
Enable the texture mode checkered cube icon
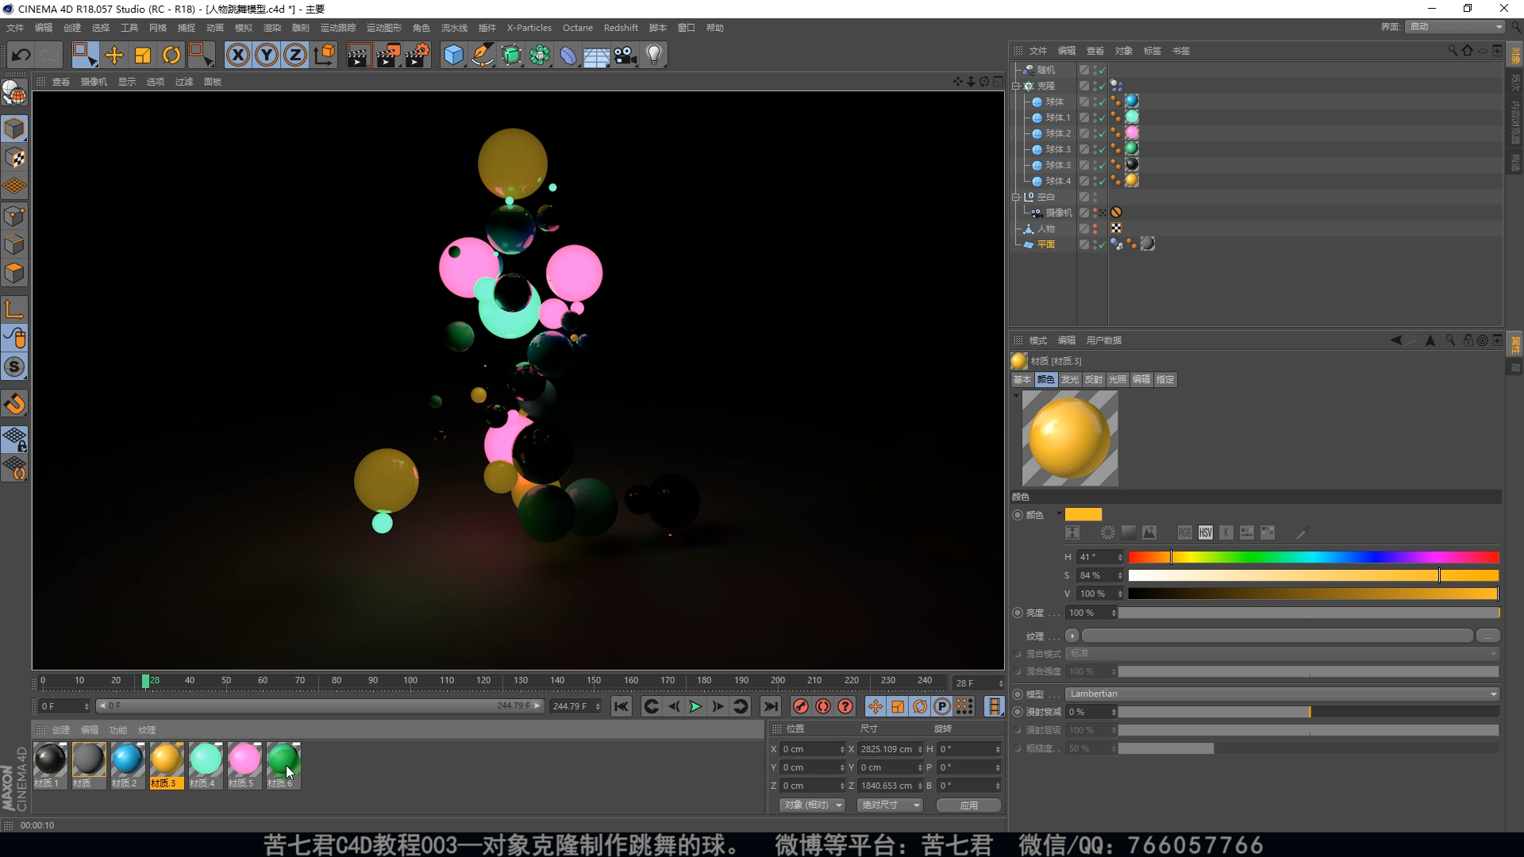click(x=14, y=158)
